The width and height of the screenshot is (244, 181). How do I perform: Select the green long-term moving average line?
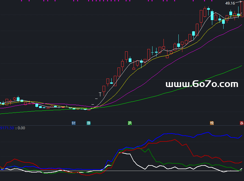pyautogui.click(x=183, y=88)
